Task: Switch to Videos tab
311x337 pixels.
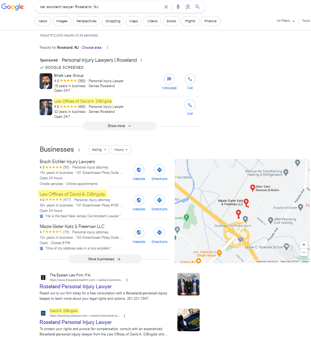Action: pyautogui.click(x=152, y=21)
